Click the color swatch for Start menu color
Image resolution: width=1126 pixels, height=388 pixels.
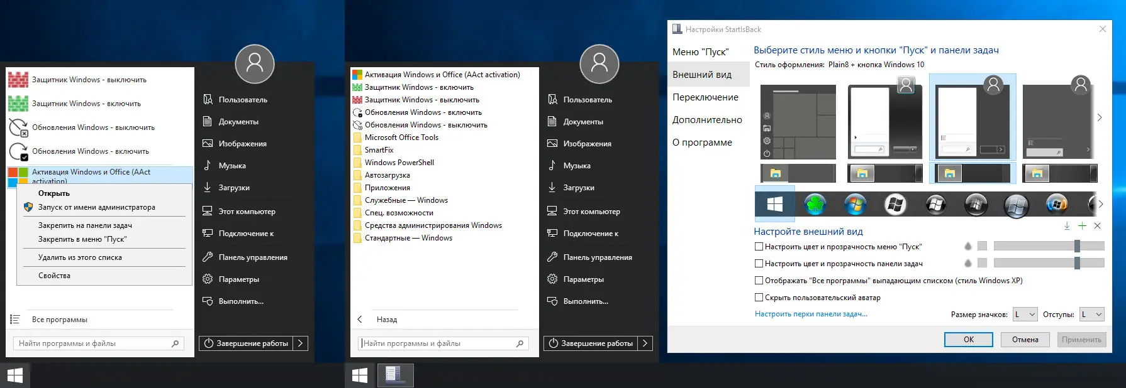pyautogui.click(x=982, y=246)
